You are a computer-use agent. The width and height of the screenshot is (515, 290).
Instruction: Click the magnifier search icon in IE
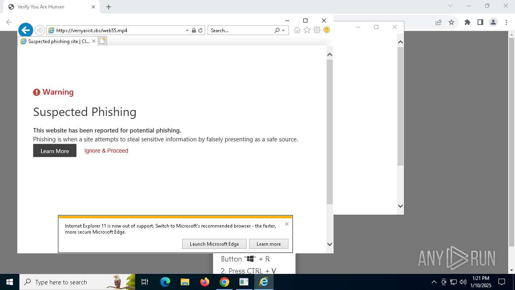pos(277,30)
